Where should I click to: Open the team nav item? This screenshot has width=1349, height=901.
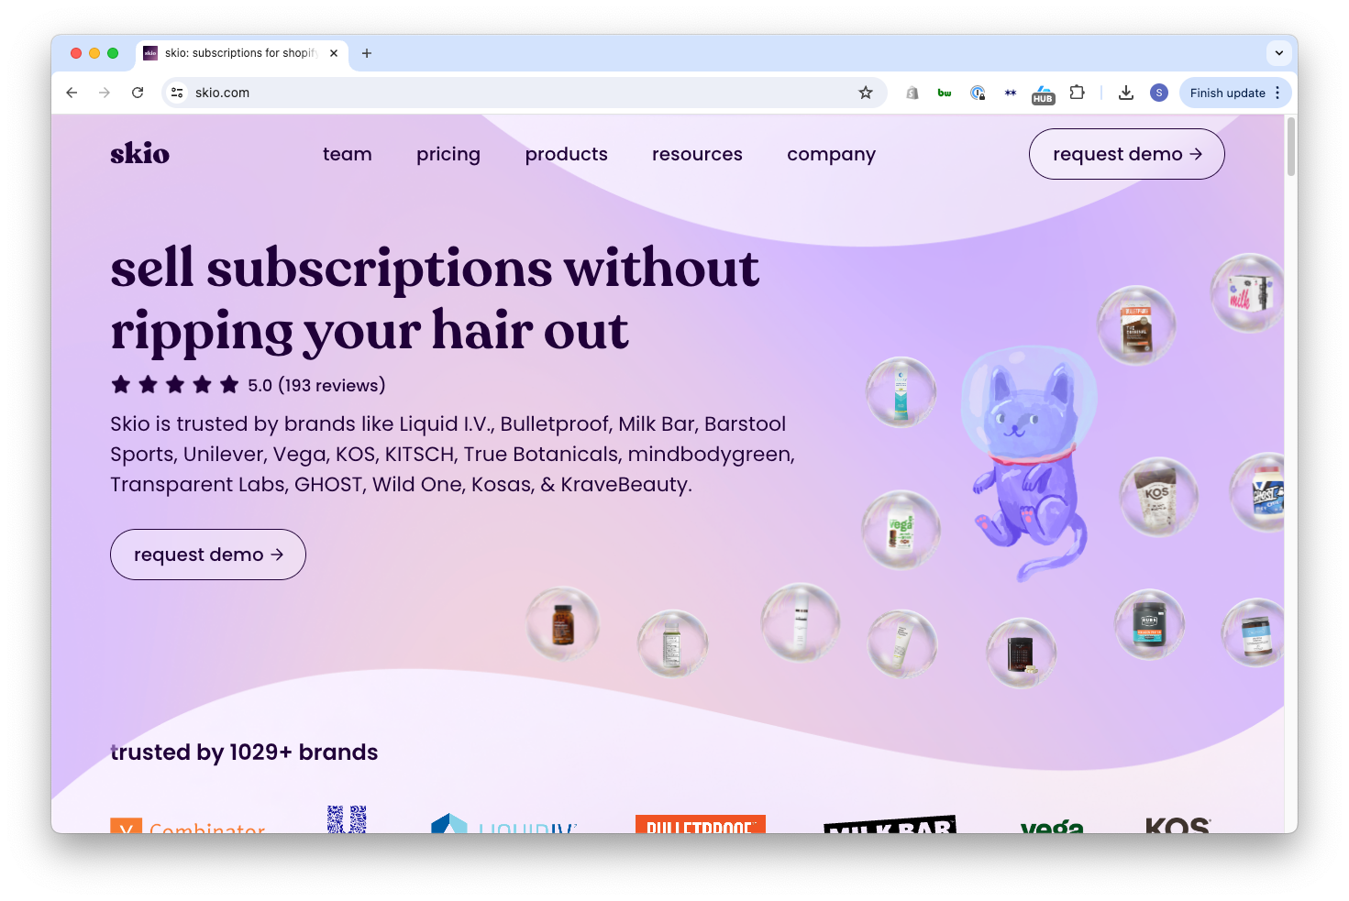point(348,154)
